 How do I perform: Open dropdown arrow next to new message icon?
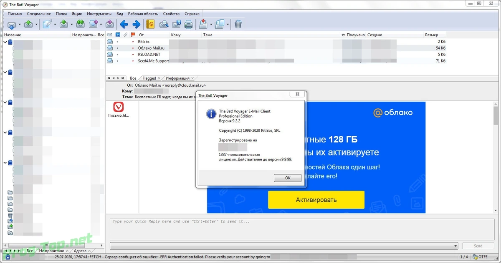(x=55, y=24)
